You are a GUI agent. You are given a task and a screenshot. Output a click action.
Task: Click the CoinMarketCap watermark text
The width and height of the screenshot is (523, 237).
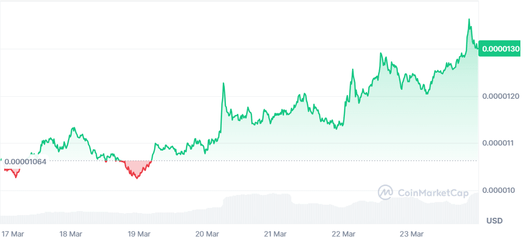pos(432,193)
